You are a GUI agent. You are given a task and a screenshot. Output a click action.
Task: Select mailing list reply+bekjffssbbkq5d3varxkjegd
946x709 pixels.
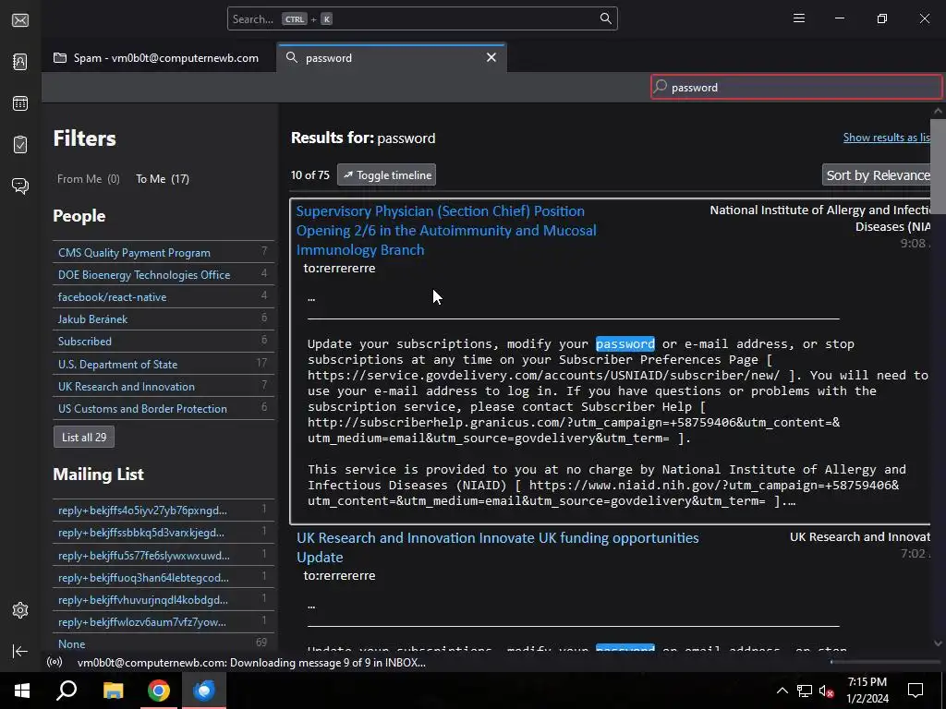click(x=163, y=533)
